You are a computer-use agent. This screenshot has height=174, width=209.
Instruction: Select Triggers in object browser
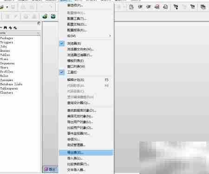(7, 42)
